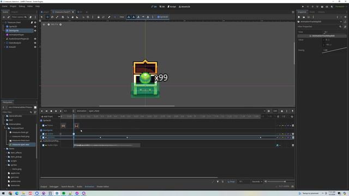The width and height of the screenshot is (349, 196).
Task: Edit the Easing curve in Inspector
Action: [334, 50]
